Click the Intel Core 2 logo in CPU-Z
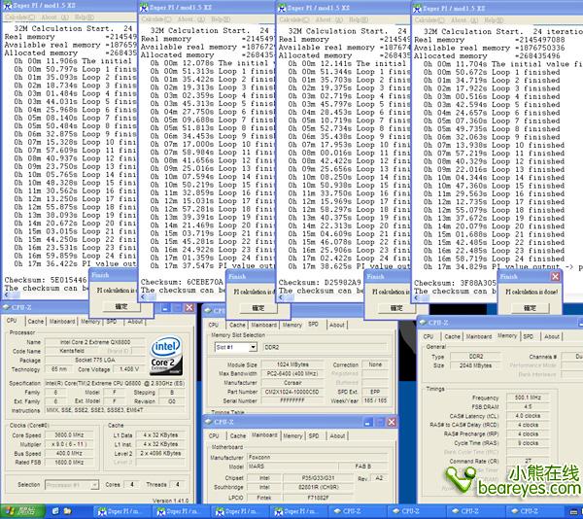 (x=166, y=355)
